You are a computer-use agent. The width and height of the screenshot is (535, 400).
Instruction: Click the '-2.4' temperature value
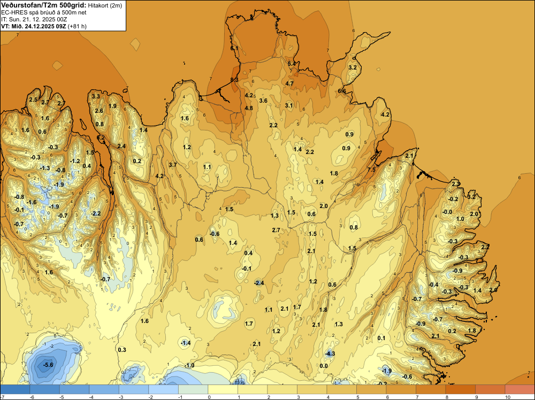point(259,283)
